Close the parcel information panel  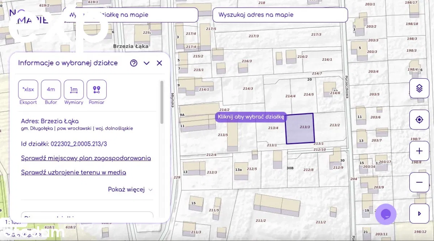(x=159, y=63)
